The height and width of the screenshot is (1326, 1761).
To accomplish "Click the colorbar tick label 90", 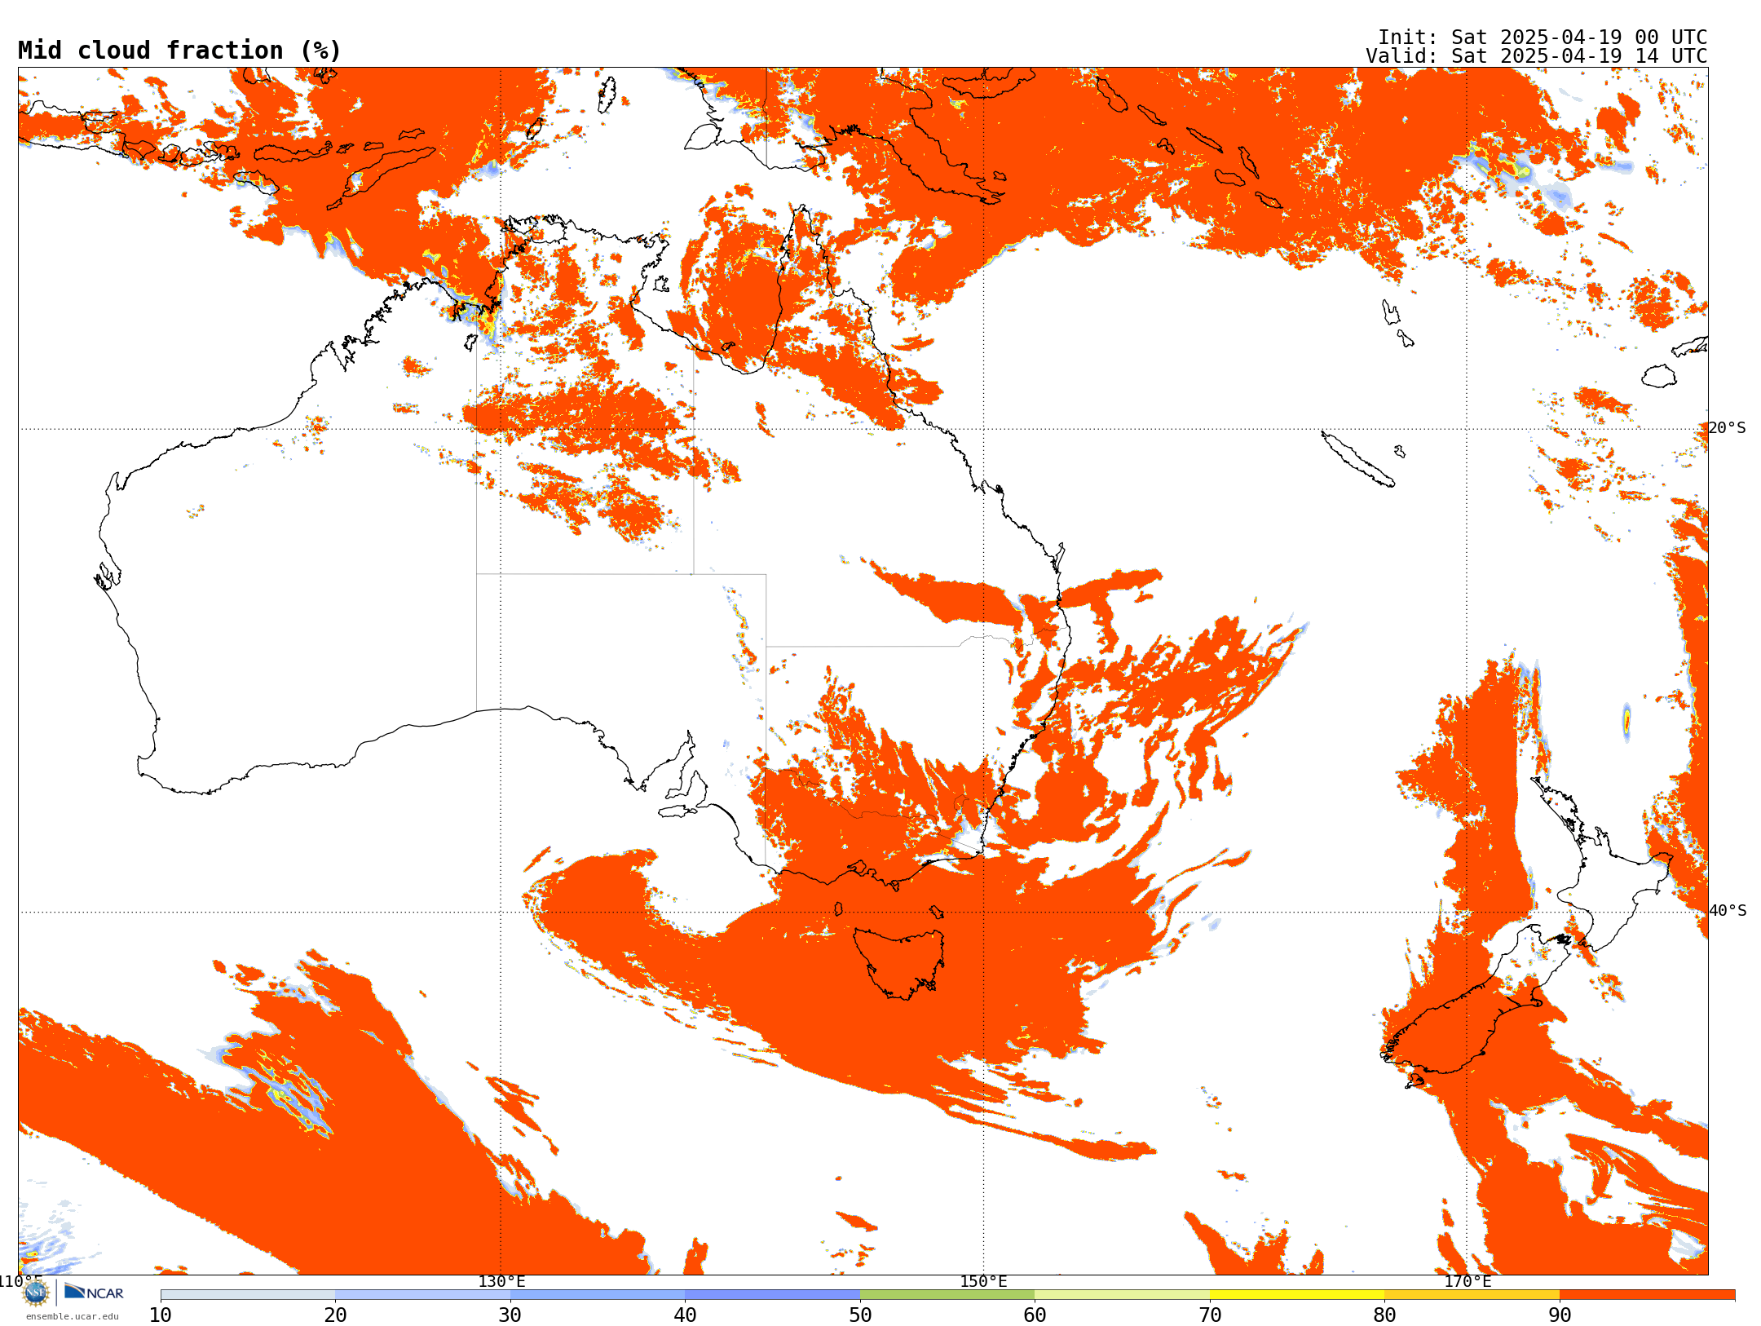I will point(1560,1315).
